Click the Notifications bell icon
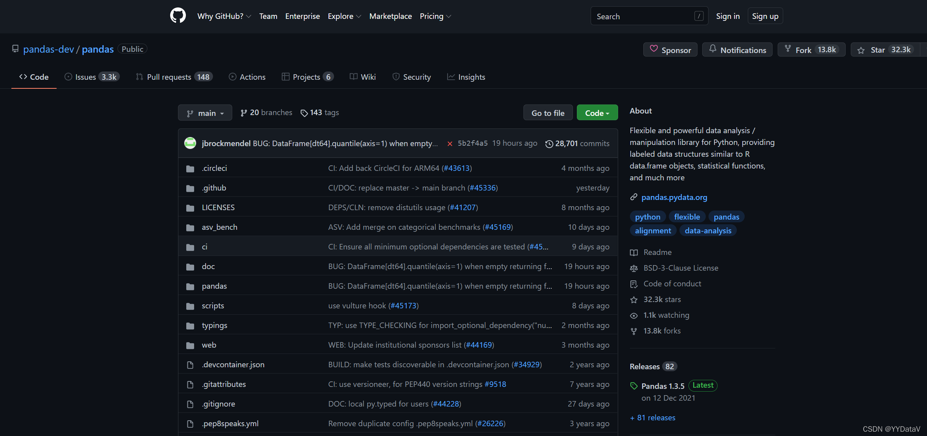927x436 pixels. (x=712, y=49)
